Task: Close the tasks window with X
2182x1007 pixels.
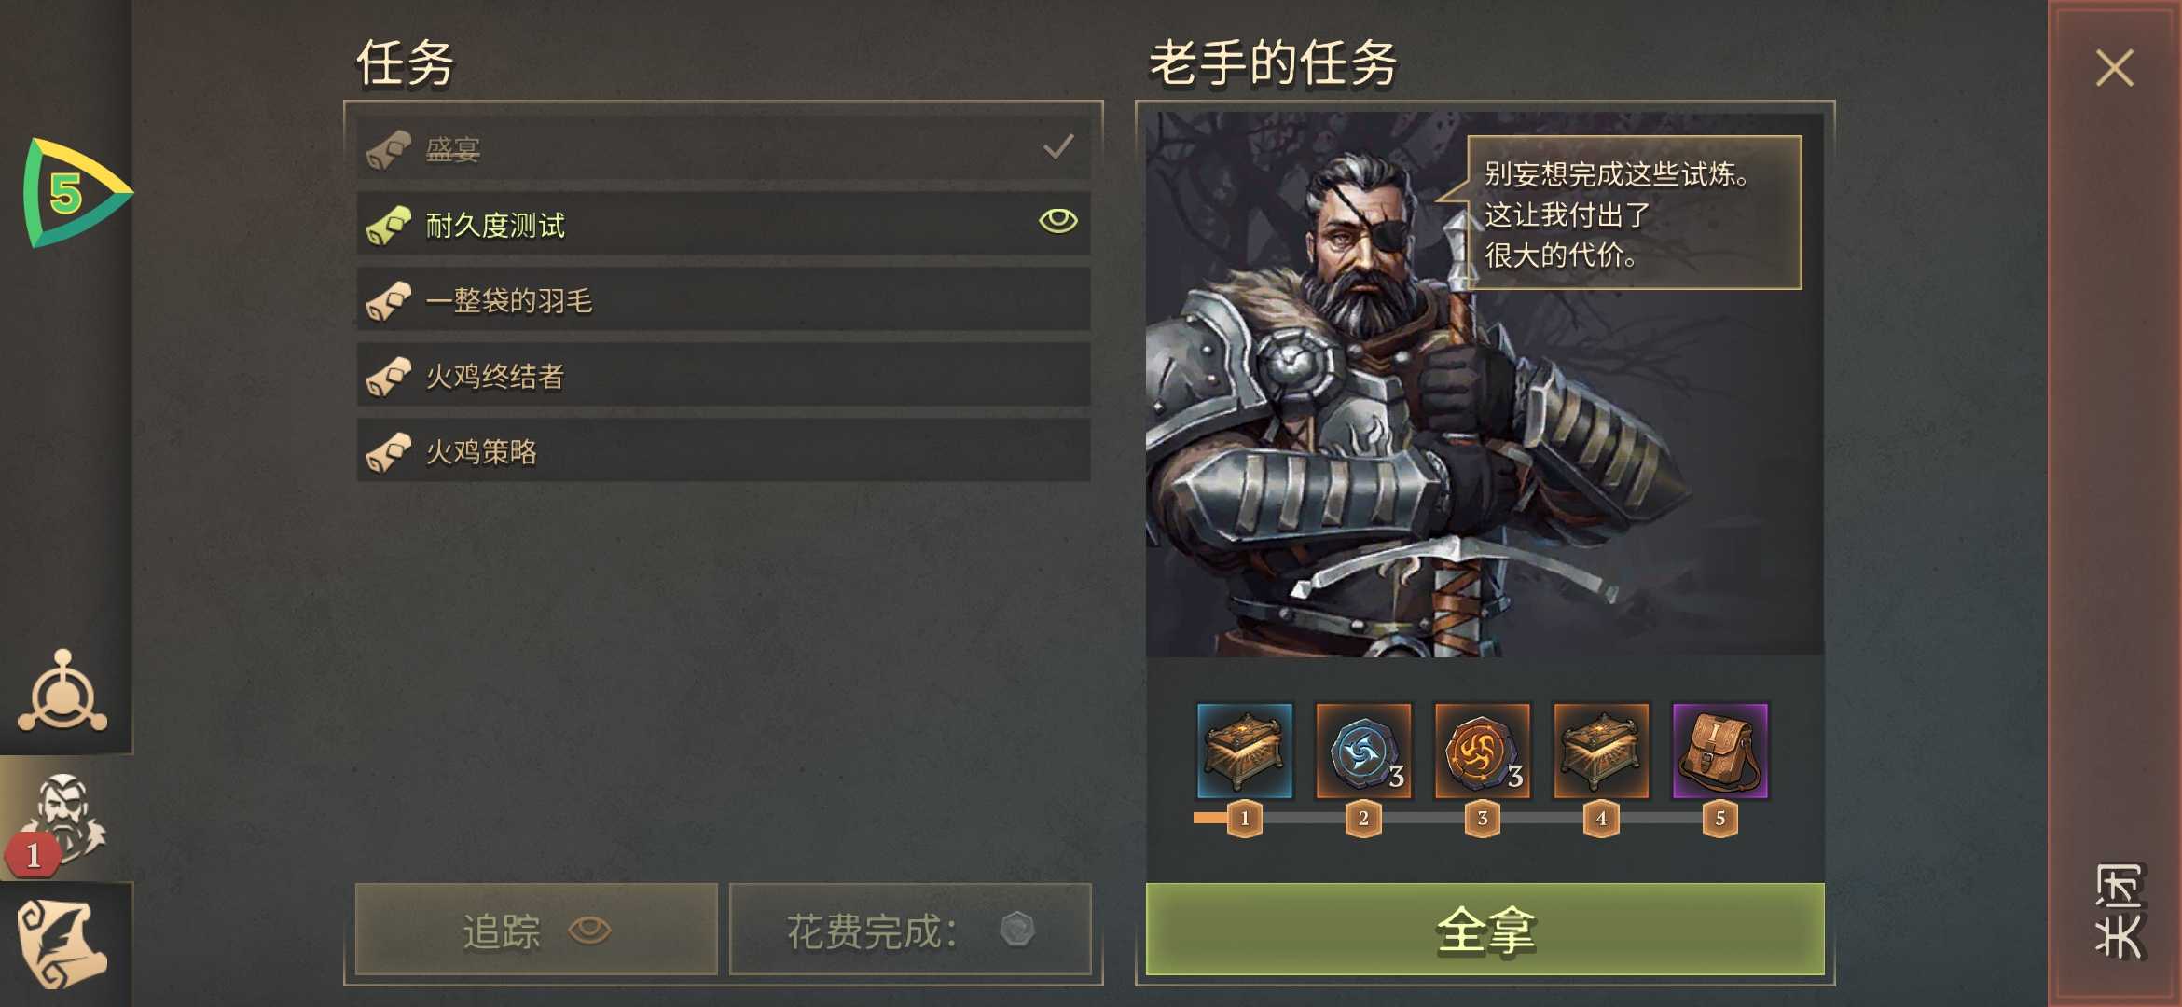Action: click(x=2114, y=68)
